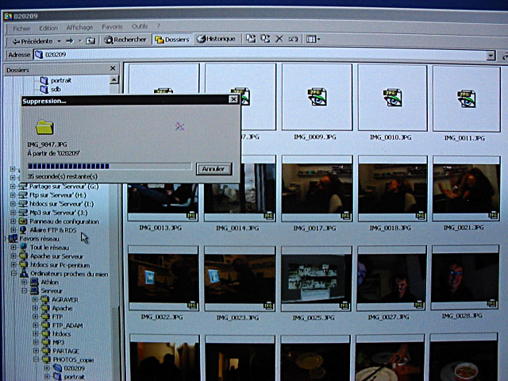Select thumbnail IMG_0025.JPG
Viewport: 508px width, 381px height.
(316, 279)
